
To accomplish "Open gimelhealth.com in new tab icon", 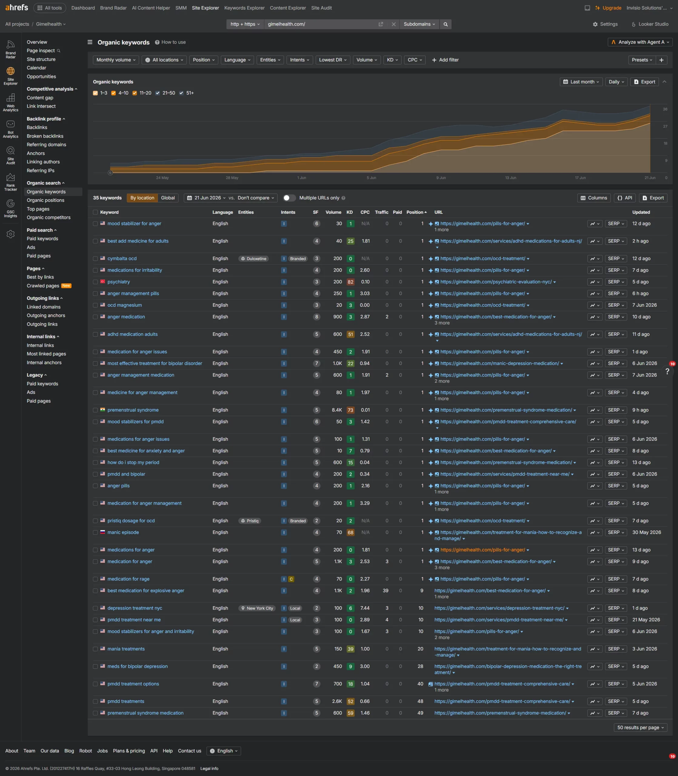I will (x=381, y=24).
